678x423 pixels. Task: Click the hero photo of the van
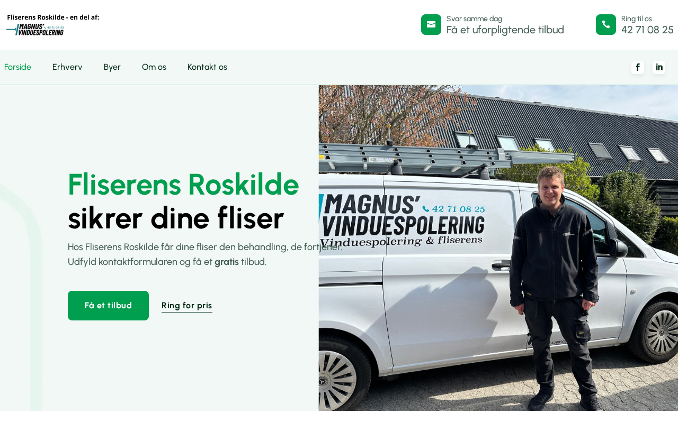click(x=498, y=248)
